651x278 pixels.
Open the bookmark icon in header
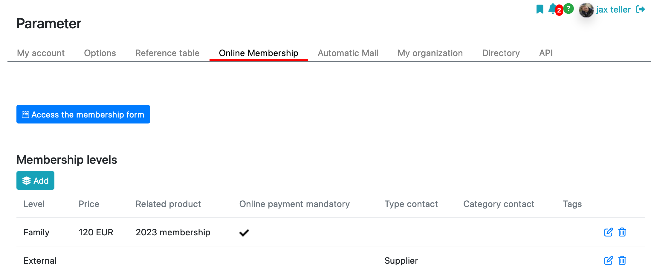(540, 9)
